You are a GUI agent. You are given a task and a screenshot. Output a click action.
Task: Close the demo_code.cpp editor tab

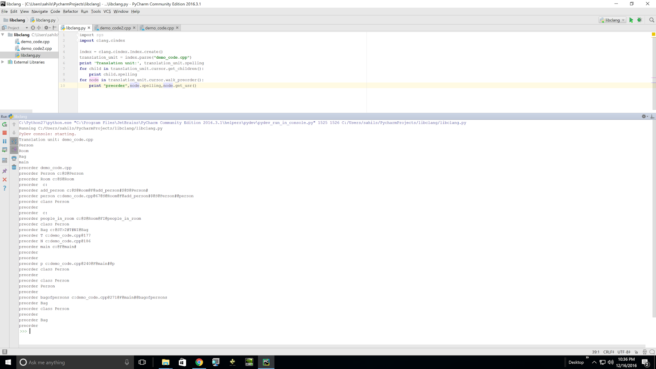pos(177,28)
